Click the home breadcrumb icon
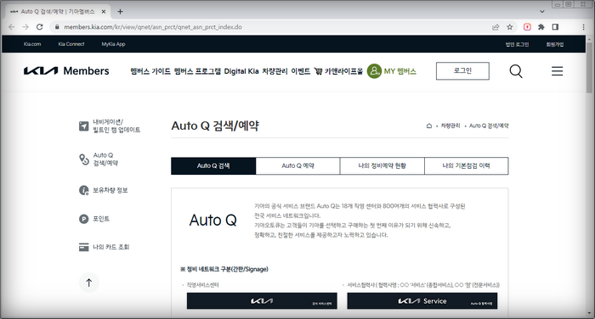The image size is (595, 319). pyautogui.click(x=428, y=126)
